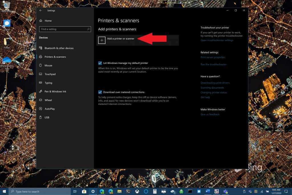This screenshot has height=195, width=292.
Task: Open the Wheel settings page
Action: point(48,100)
